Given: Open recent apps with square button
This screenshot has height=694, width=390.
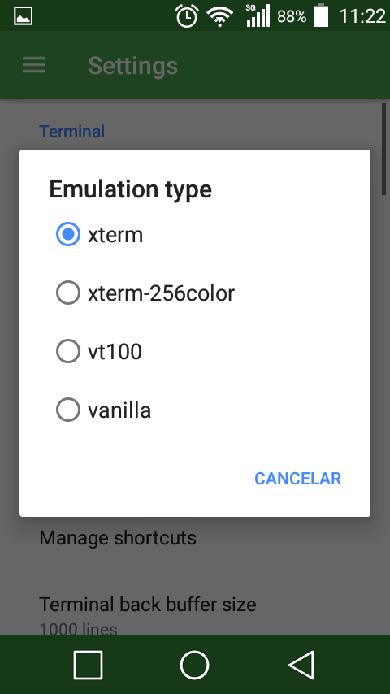Looking at the screenshot, I should pos(88,665).
